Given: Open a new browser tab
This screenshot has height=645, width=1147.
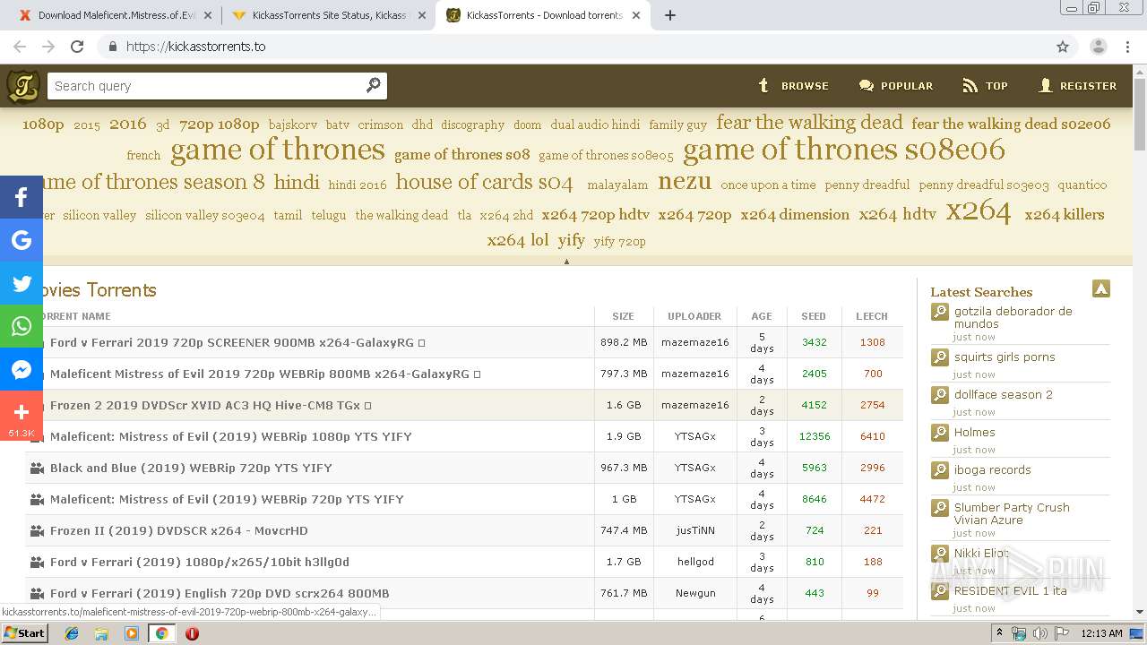Looking at the screenshot, I should (x=670, y=15).
